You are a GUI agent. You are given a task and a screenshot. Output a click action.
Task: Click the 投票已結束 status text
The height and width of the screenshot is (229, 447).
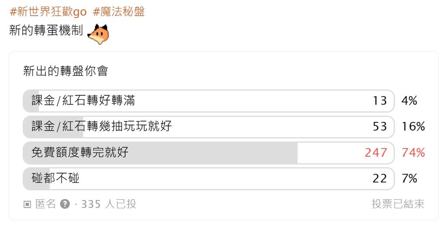[x=398, y=204]
